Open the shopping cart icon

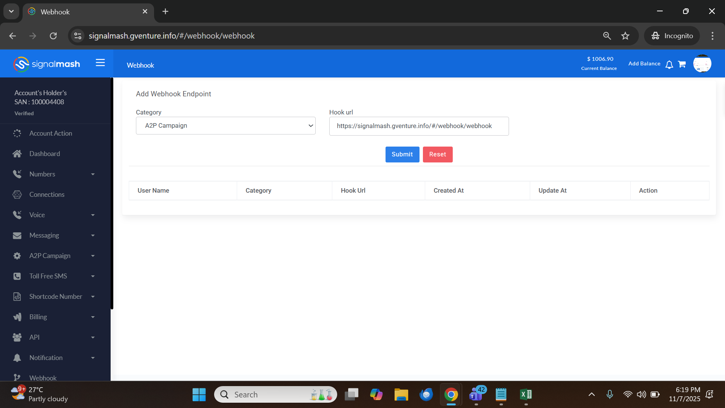682,64
